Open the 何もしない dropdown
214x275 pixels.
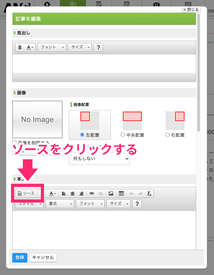tap(99, 159)
